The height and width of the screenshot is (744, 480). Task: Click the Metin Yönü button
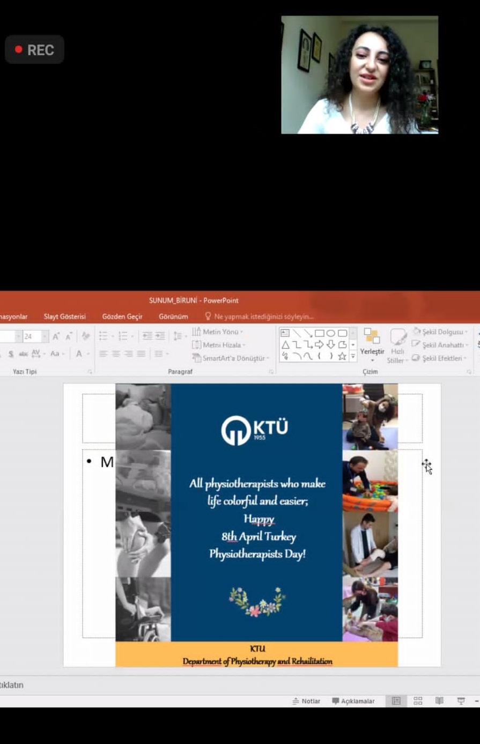pos(218,332)
